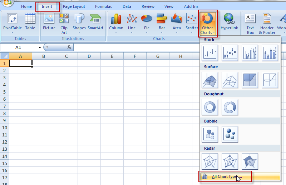
Task: Choose the Volume-Open-High-Low-Close stock chart
Action: [x=270, y=53]
